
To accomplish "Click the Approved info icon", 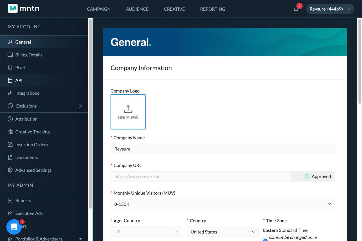I will pos(307,176).
